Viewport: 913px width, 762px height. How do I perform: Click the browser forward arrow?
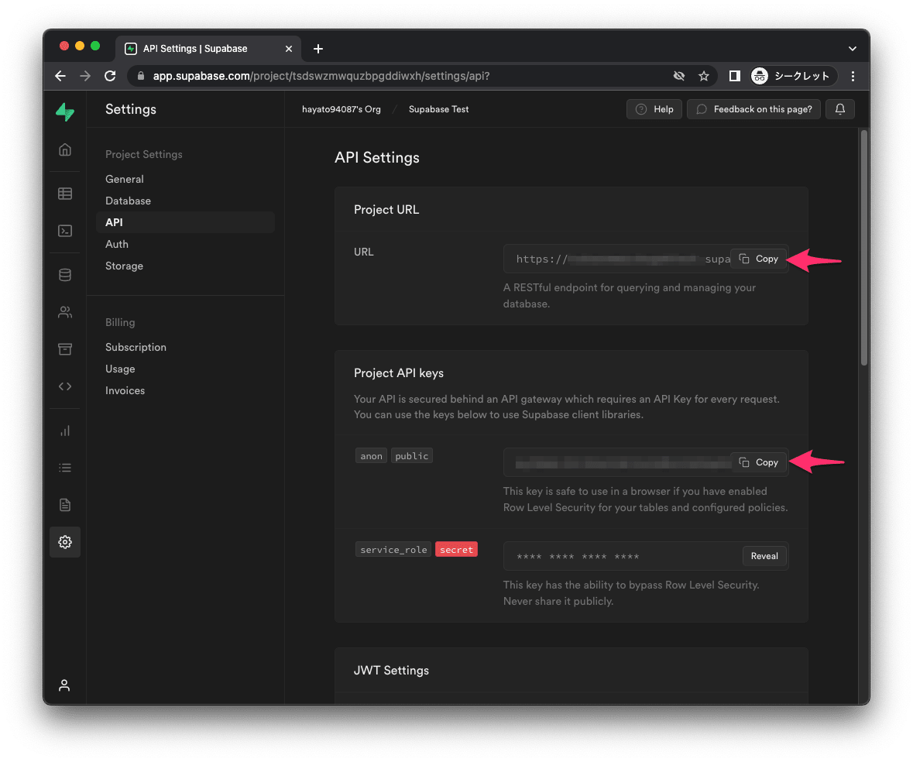coord(85,76)
